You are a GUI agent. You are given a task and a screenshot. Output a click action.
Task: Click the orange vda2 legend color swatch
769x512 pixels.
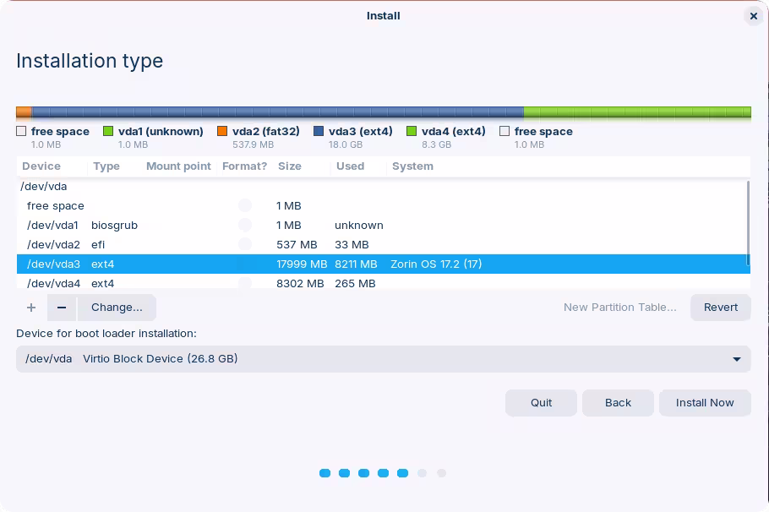click(x=222, y=132)
